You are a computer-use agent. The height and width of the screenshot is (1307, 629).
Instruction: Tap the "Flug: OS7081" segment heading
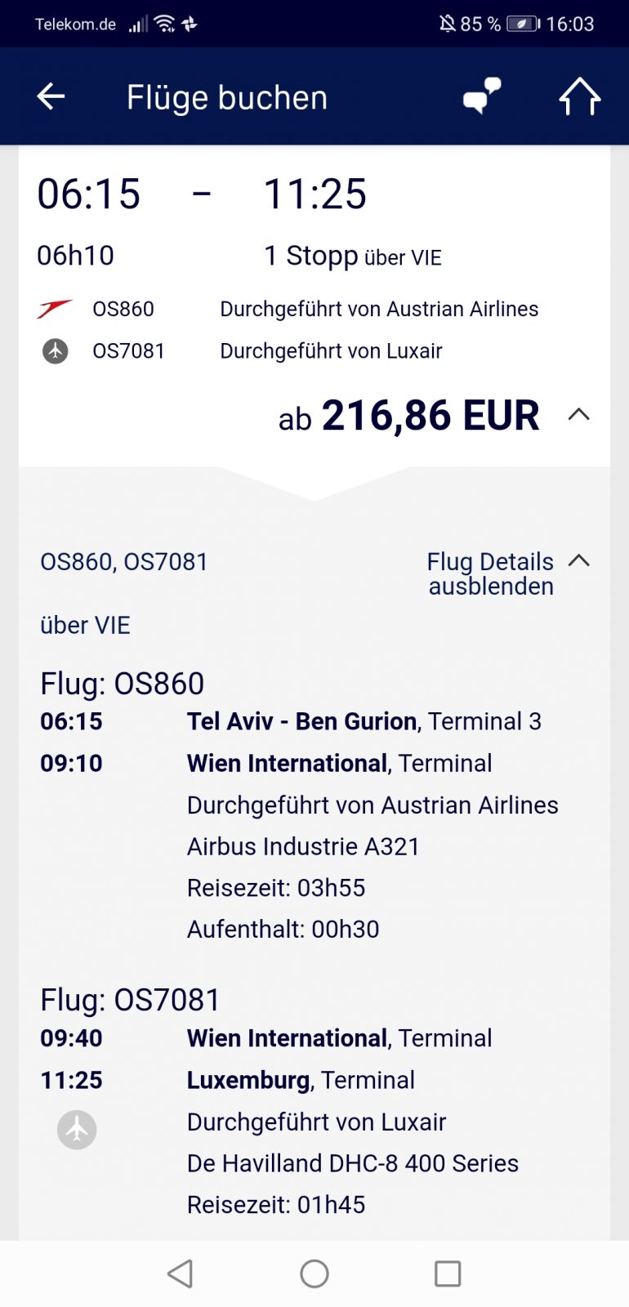click(x=131, y=1000)
